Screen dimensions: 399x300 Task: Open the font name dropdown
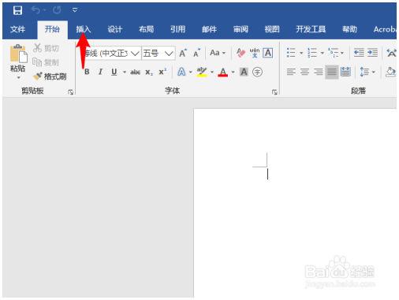[135, 54]
